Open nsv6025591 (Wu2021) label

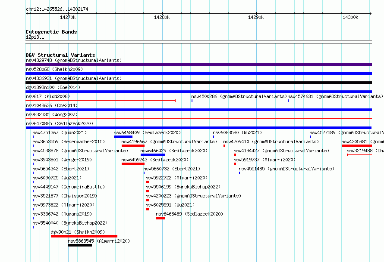coord(170,205)
